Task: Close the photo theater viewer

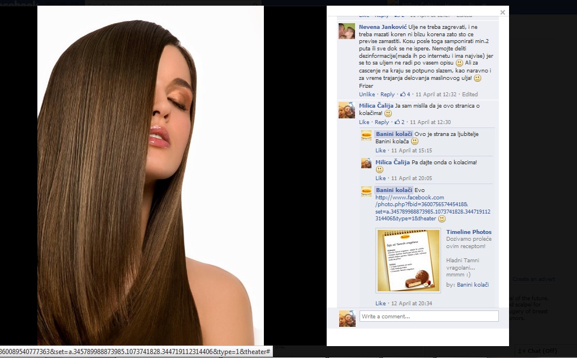Action: 502,12
